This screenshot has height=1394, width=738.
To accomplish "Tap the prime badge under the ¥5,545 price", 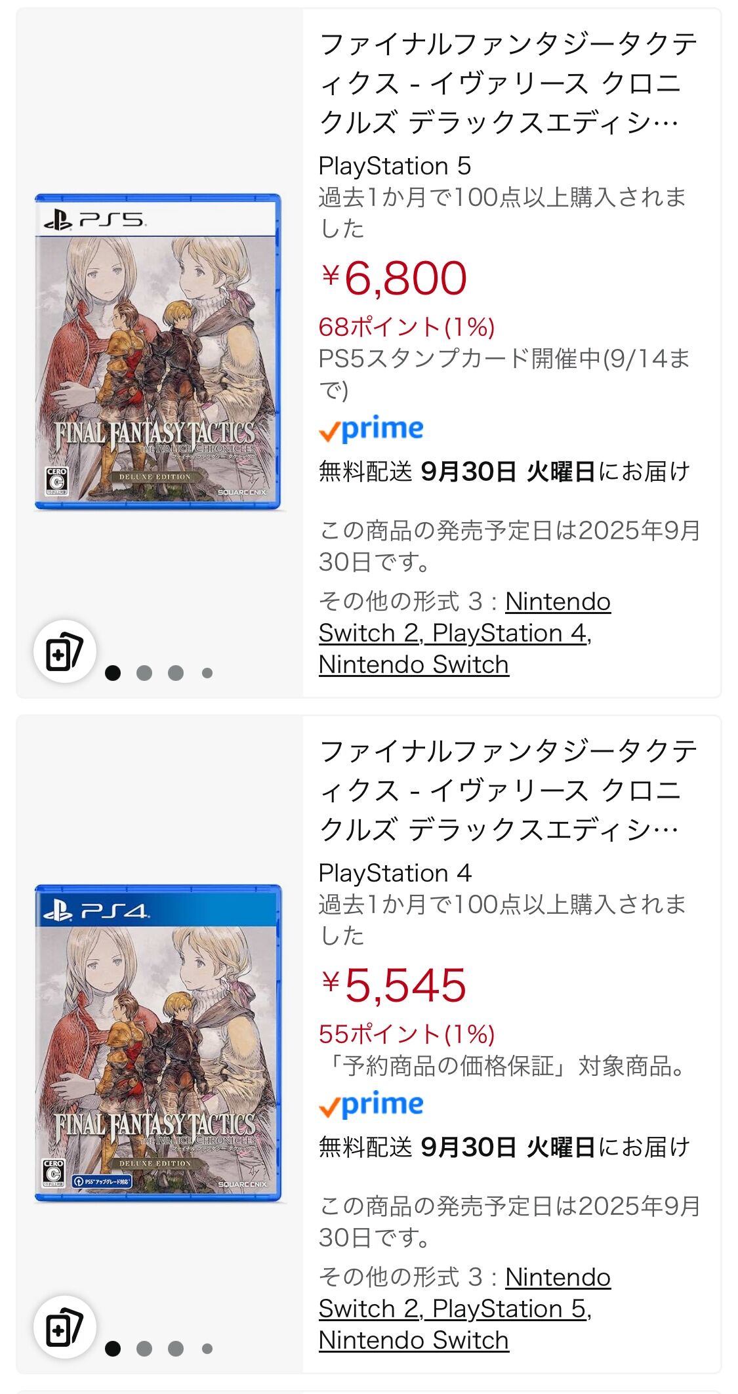I will (x=371, y=1105).
